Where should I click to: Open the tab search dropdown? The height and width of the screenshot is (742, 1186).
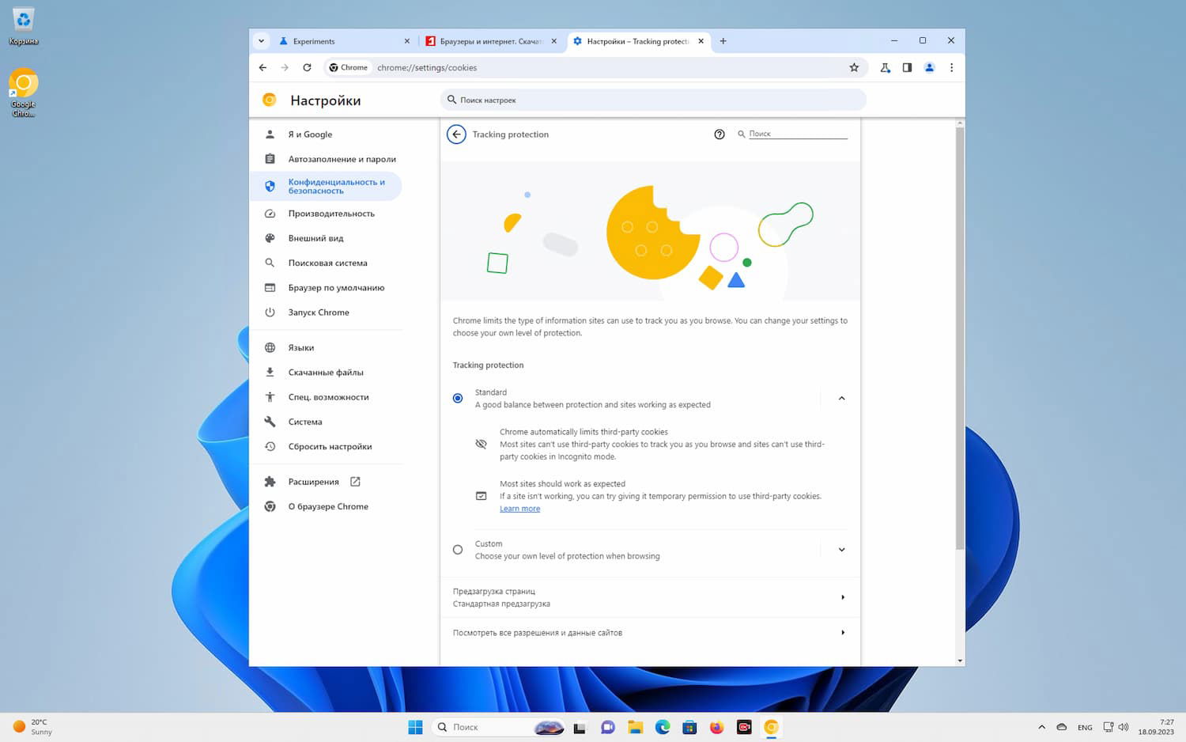click(x=261, y=41)
